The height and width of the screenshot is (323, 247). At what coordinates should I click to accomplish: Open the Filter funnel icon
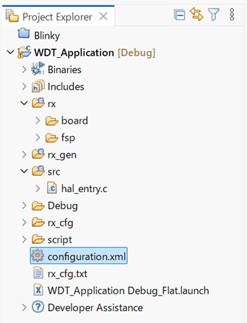tap(214, 14)
